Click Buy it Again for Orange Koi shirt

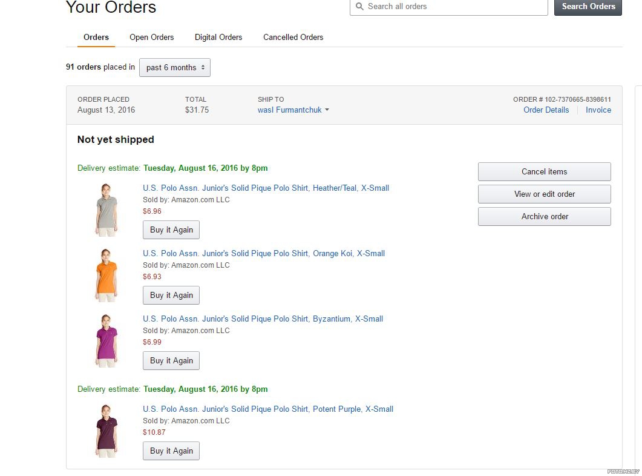tap(171, 296)
